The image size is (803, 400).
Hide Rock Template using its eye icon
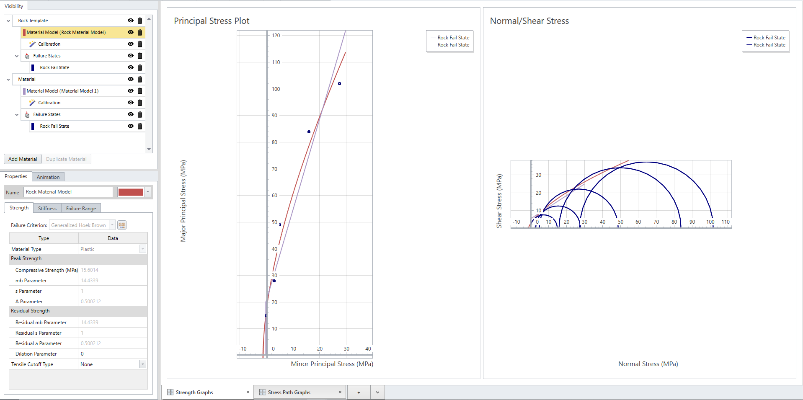coord(130,20)
